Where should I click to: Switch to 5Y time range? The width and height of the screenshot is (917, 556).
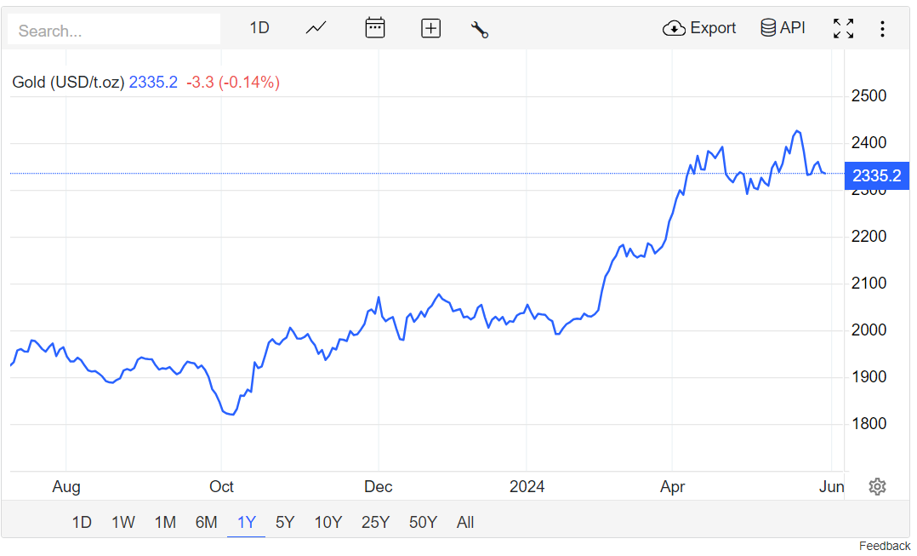coord(285,522)
